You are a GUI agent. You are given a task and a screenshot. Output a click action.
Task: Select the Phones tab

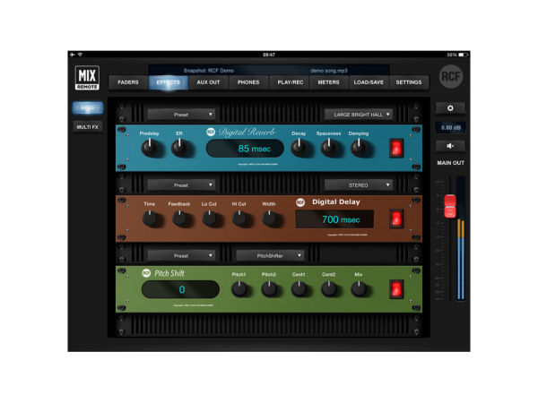[x=248, y=82]
